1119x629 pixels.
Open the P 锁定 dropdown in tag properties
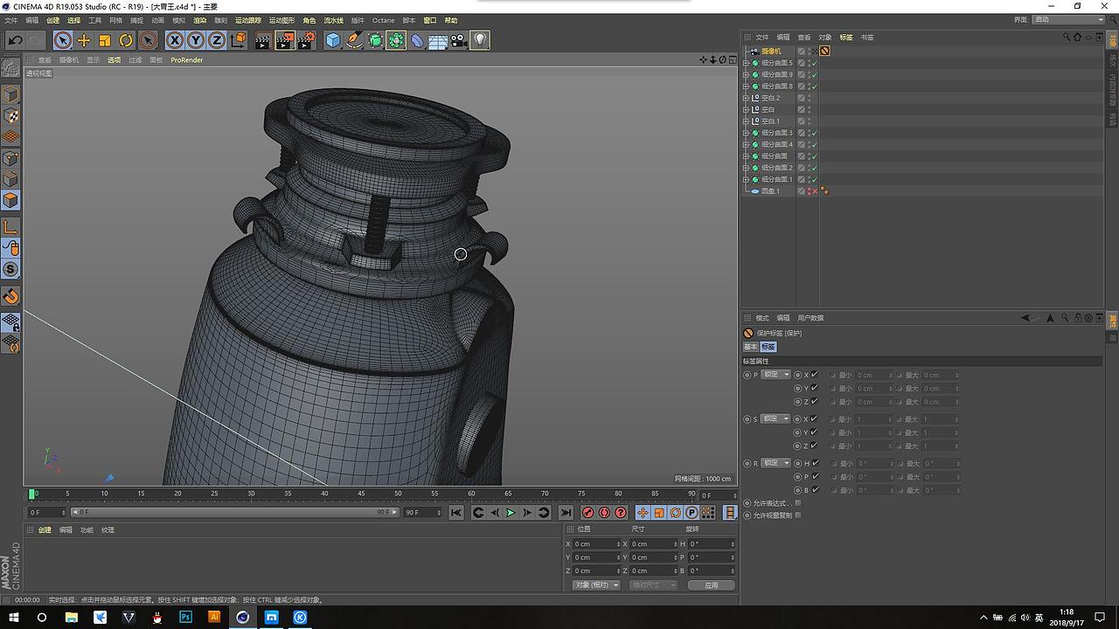[x=775, y=375]
